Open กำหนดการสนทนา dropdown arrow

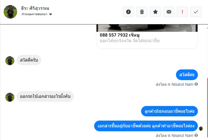coord(51,14)
